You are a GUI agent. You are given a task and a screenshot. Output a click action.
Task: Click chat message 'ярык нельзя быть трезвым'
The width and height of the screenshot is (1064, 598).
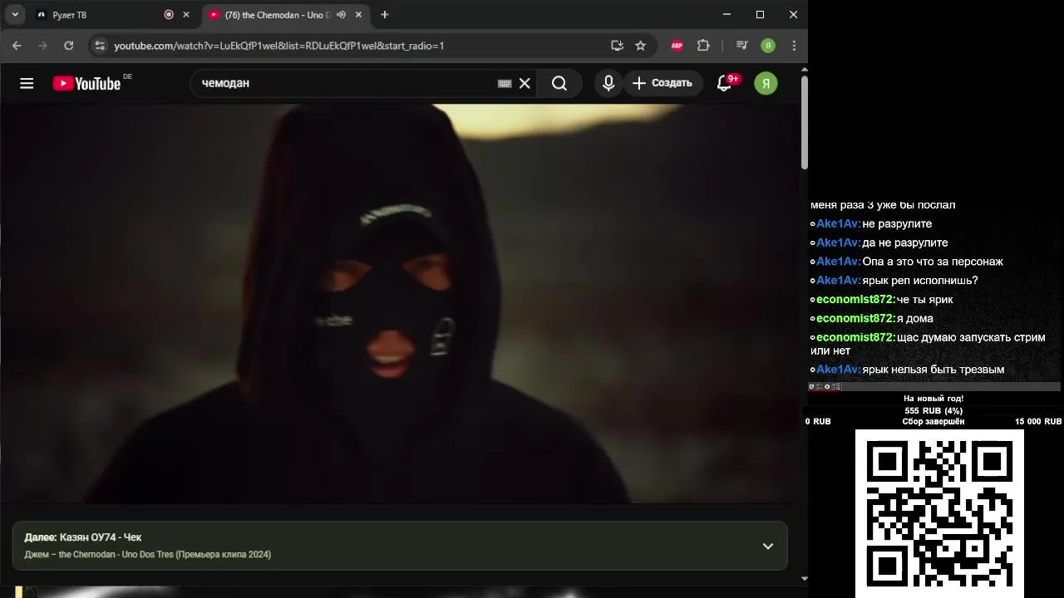[933, 370]
